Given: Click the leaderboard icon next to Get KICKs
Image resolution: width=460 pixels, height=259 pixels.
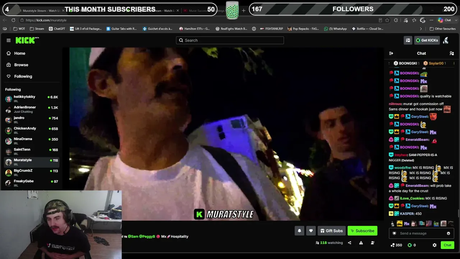Looking at the screenshot, I should (x=408, y=40).
